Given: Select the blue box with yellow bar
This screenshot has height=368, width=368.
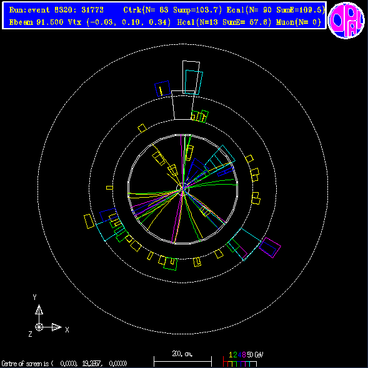Looking at the screenshot, I should pyautogui.click(x=162, y=89).
